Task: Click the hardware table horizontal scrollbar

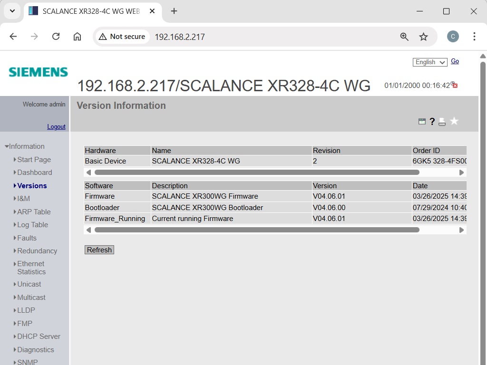Action: click(x=257, y=173)
